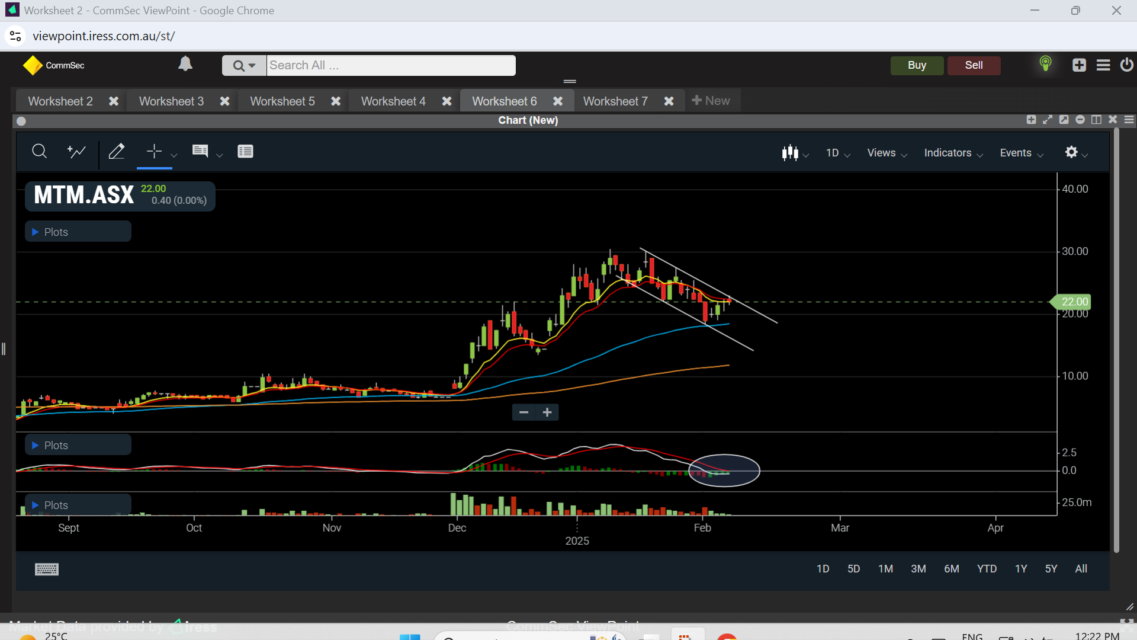
Task: Click the power logout icon
Action: coord(1127,65)
